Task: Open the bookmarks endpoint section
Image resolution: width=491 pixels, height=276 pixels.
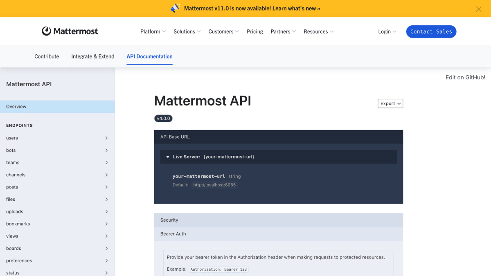Action: (57, 224)
